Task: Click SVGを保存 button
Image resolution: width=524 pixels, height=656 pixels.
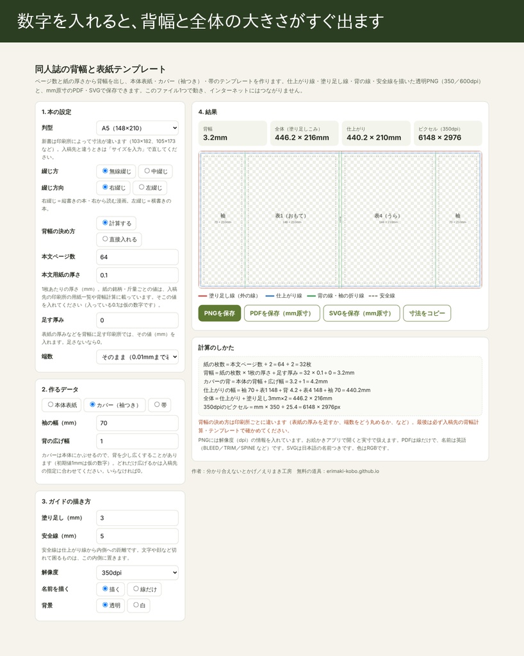Action: pyautogui.click(x=361, y=313)
